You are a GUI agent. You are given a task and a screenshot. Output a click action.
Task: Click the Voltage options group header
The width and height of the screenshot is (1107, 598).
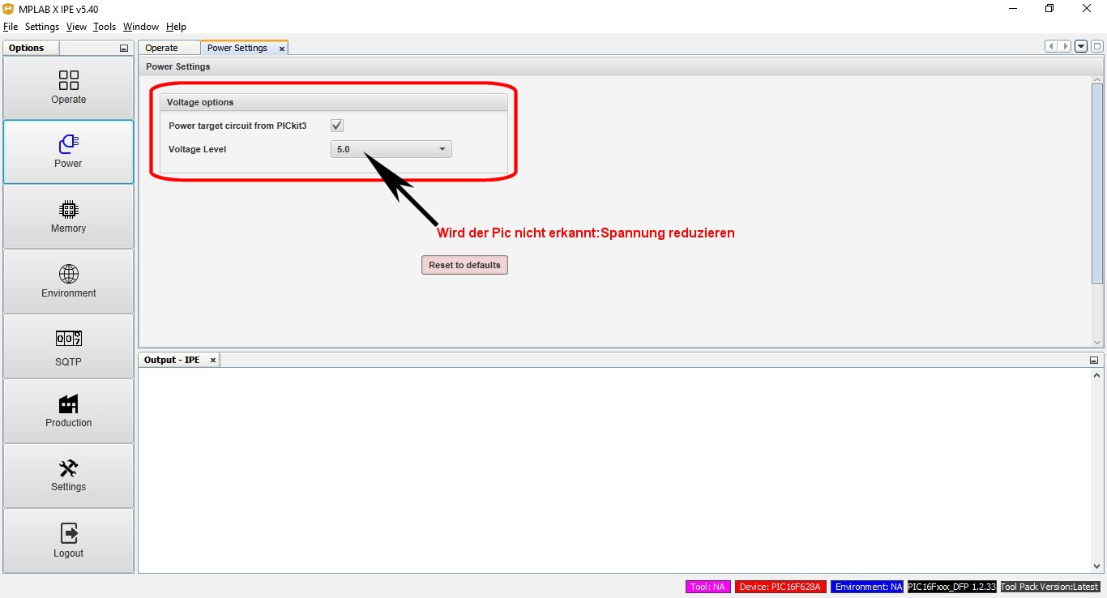334,102
